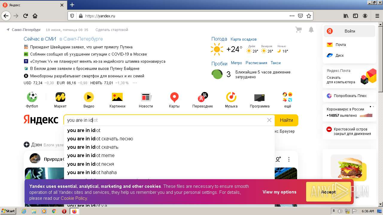Open the Музыка service icon
The height and width of the screenshot is (215, 383).
(x=231, y=97)
